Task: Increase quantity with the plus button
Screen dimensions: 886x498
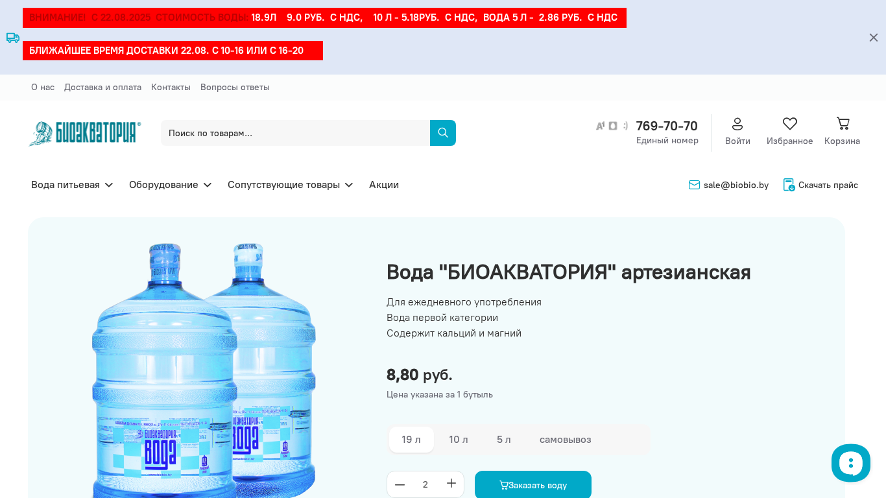Action: [451, 484]
